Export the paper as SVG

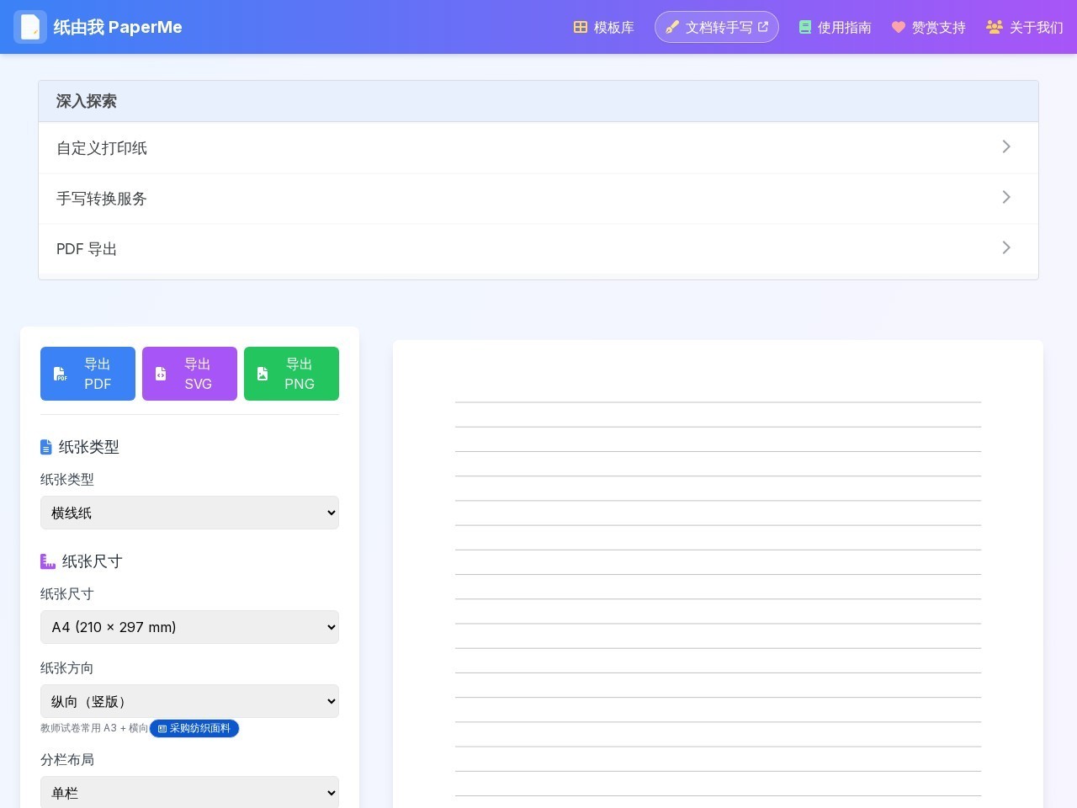pos(189,374)
